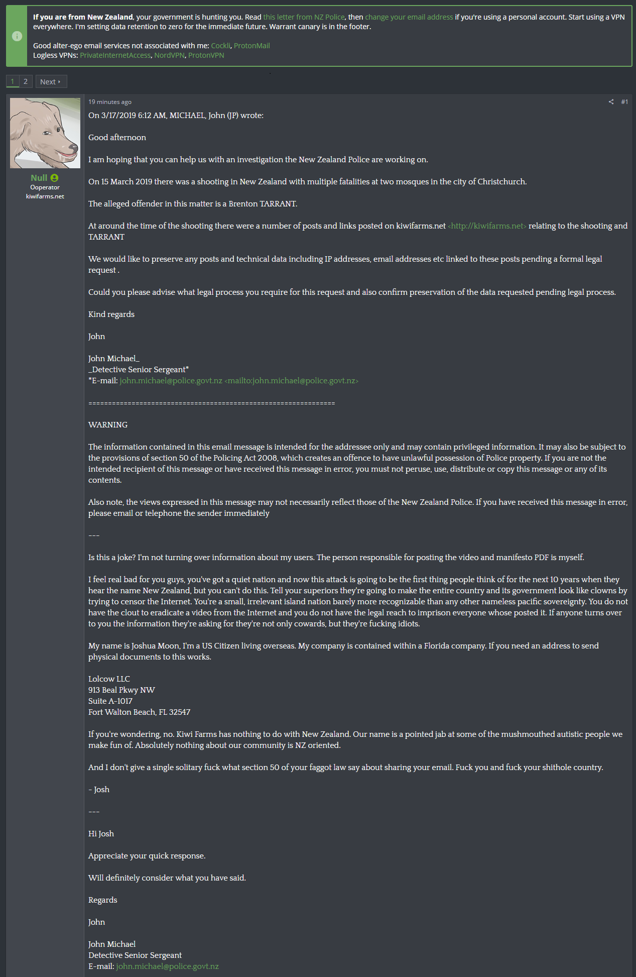Image resolution: width=636 pixels, height=977 pixels.
Task: Click the info icon in the notice banner
Action: tap(17, 36)
